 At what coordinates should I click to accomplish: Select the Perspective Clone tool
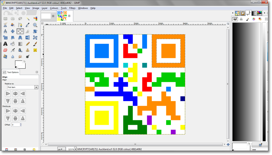5,56
